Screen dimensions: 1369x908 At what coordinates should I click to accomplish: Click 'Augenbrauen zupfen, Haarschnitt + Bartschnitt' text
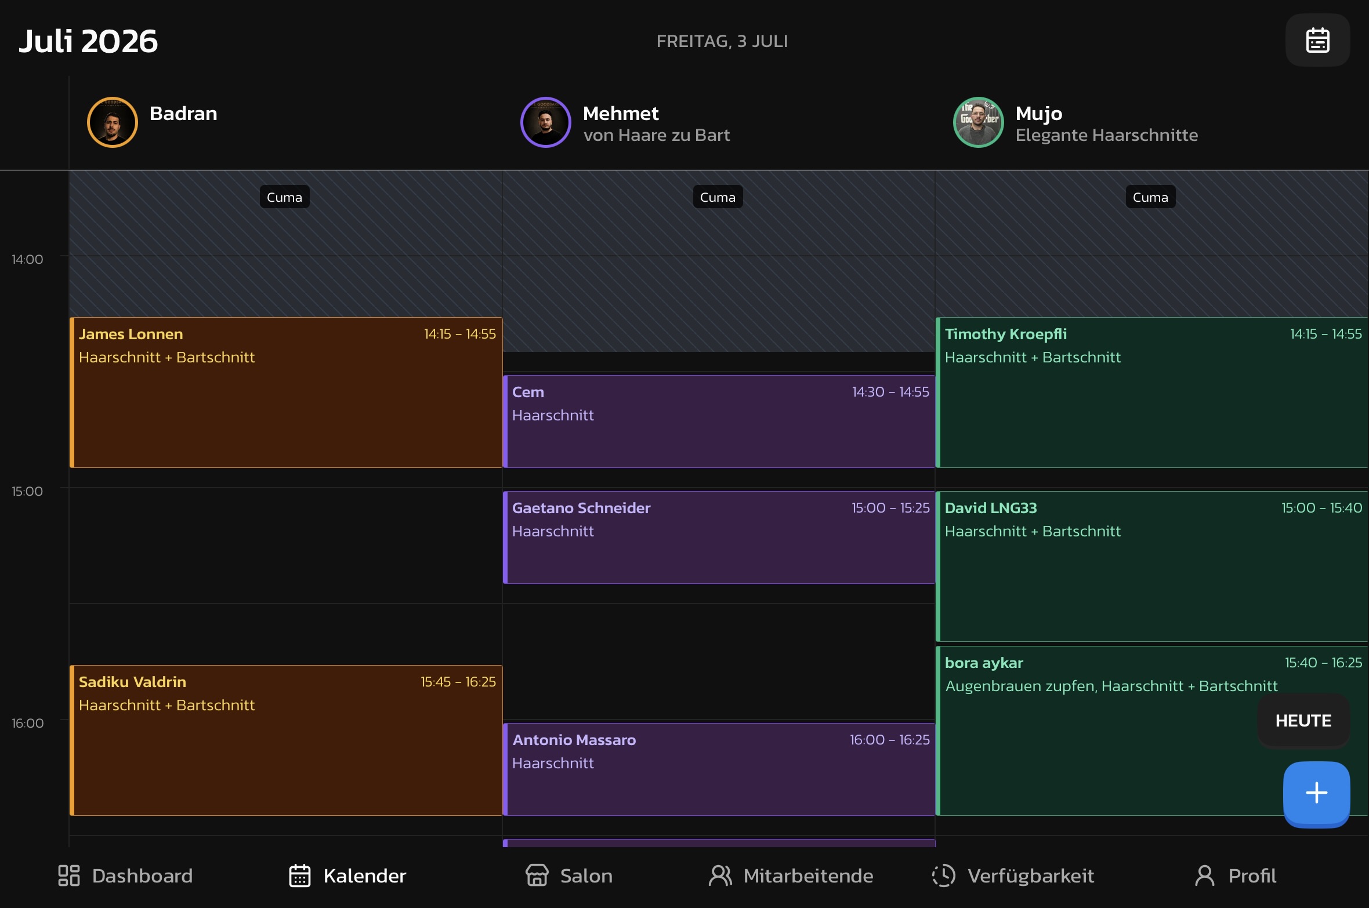(1111, 686)
